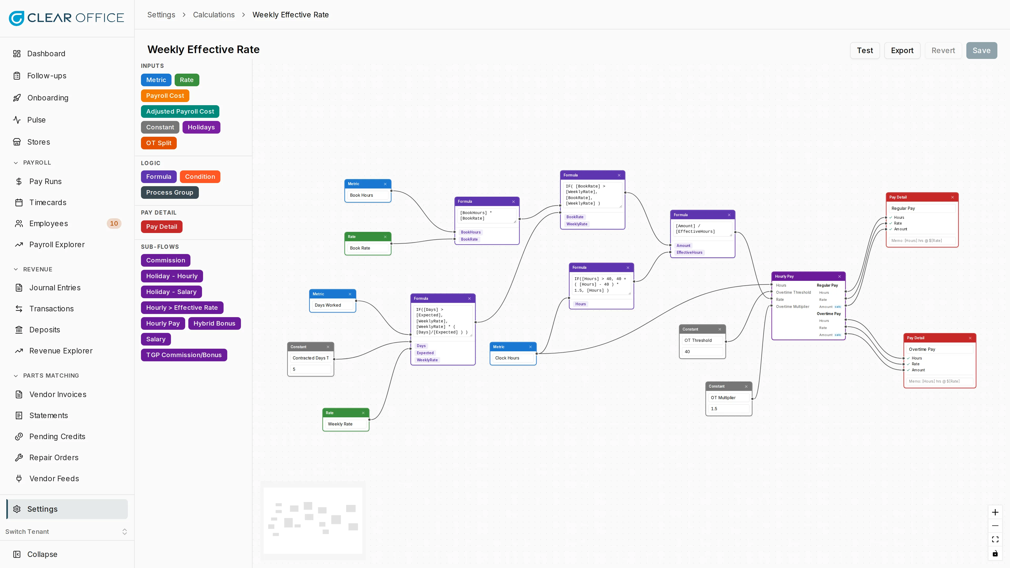Close the OT Threshold constant node
This screenshot has width=1010, height=568.
click(x=720, y=329)
